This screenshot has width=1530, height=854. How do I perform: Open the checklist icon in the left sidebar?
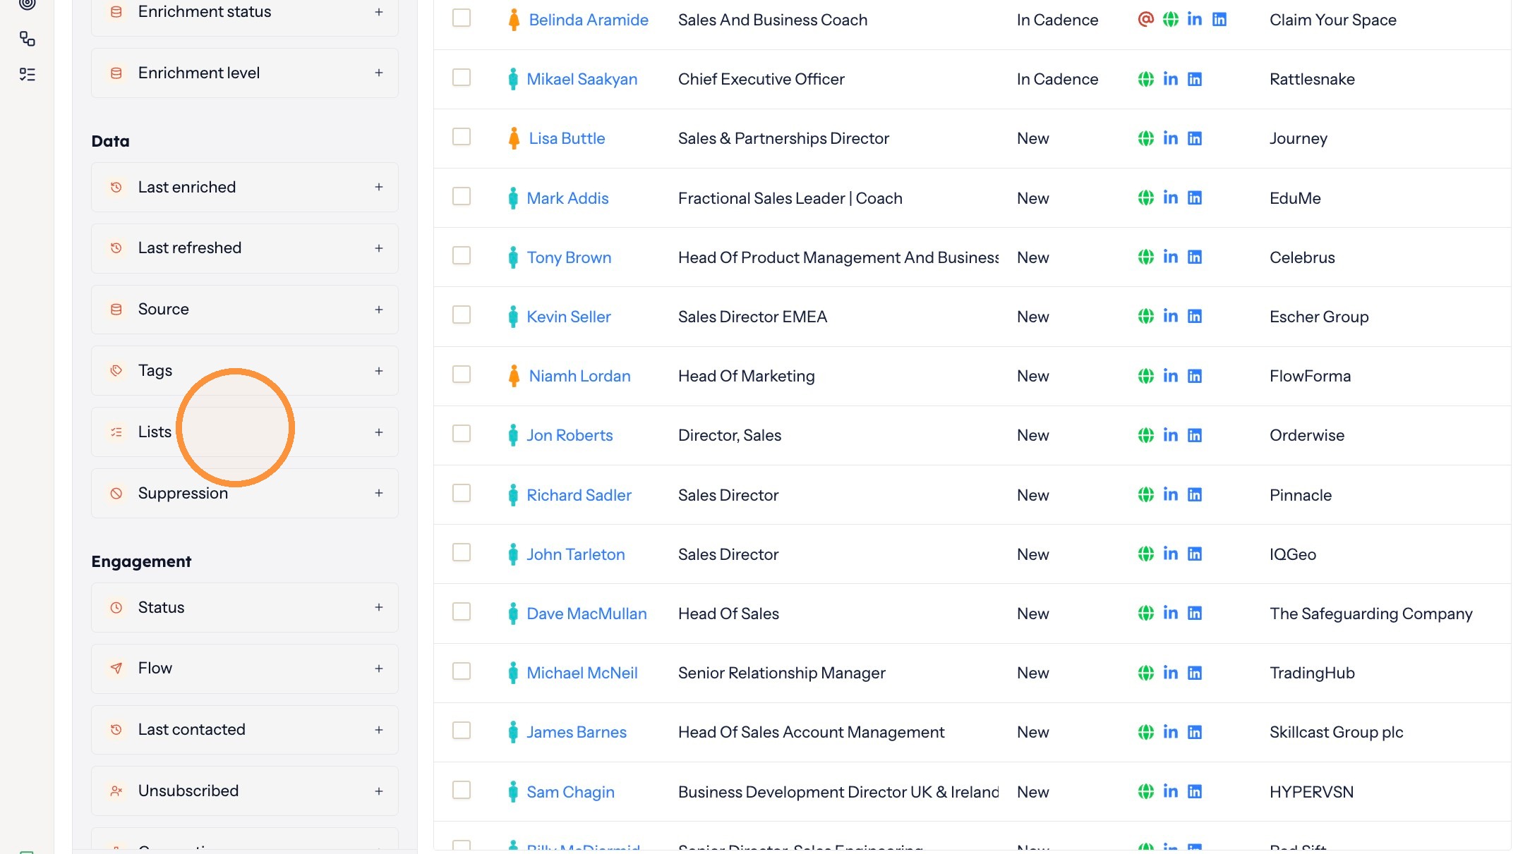pyautogui.click(x=28, y=75)
